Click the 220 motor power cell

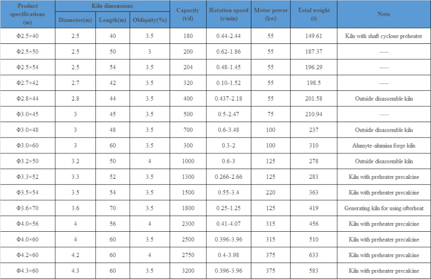coord(271,193)
